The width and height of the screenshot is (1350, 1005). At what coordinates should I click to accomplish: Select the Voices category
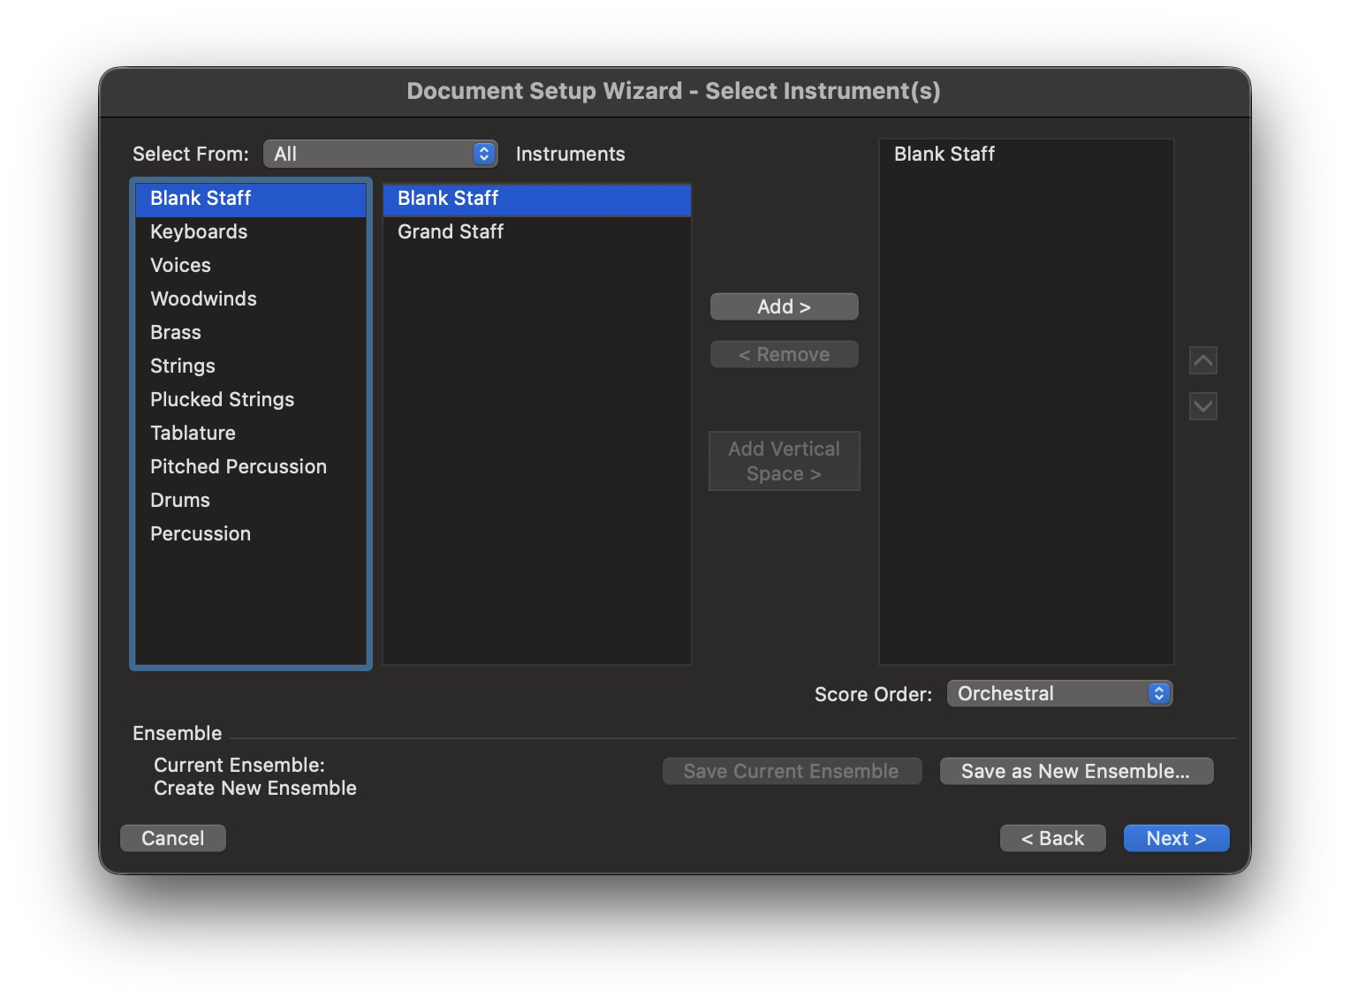(180, 265)
